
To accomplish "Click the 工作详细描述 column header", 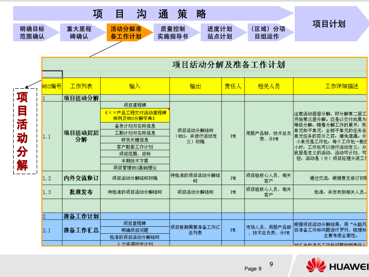I will click(x=330, y=86).
